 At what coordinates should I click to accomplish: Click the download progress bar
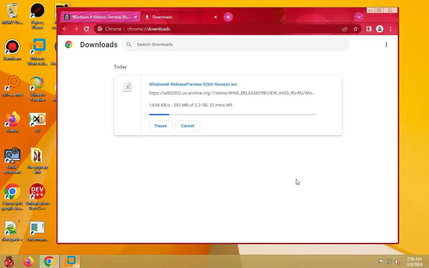point(233,115)
